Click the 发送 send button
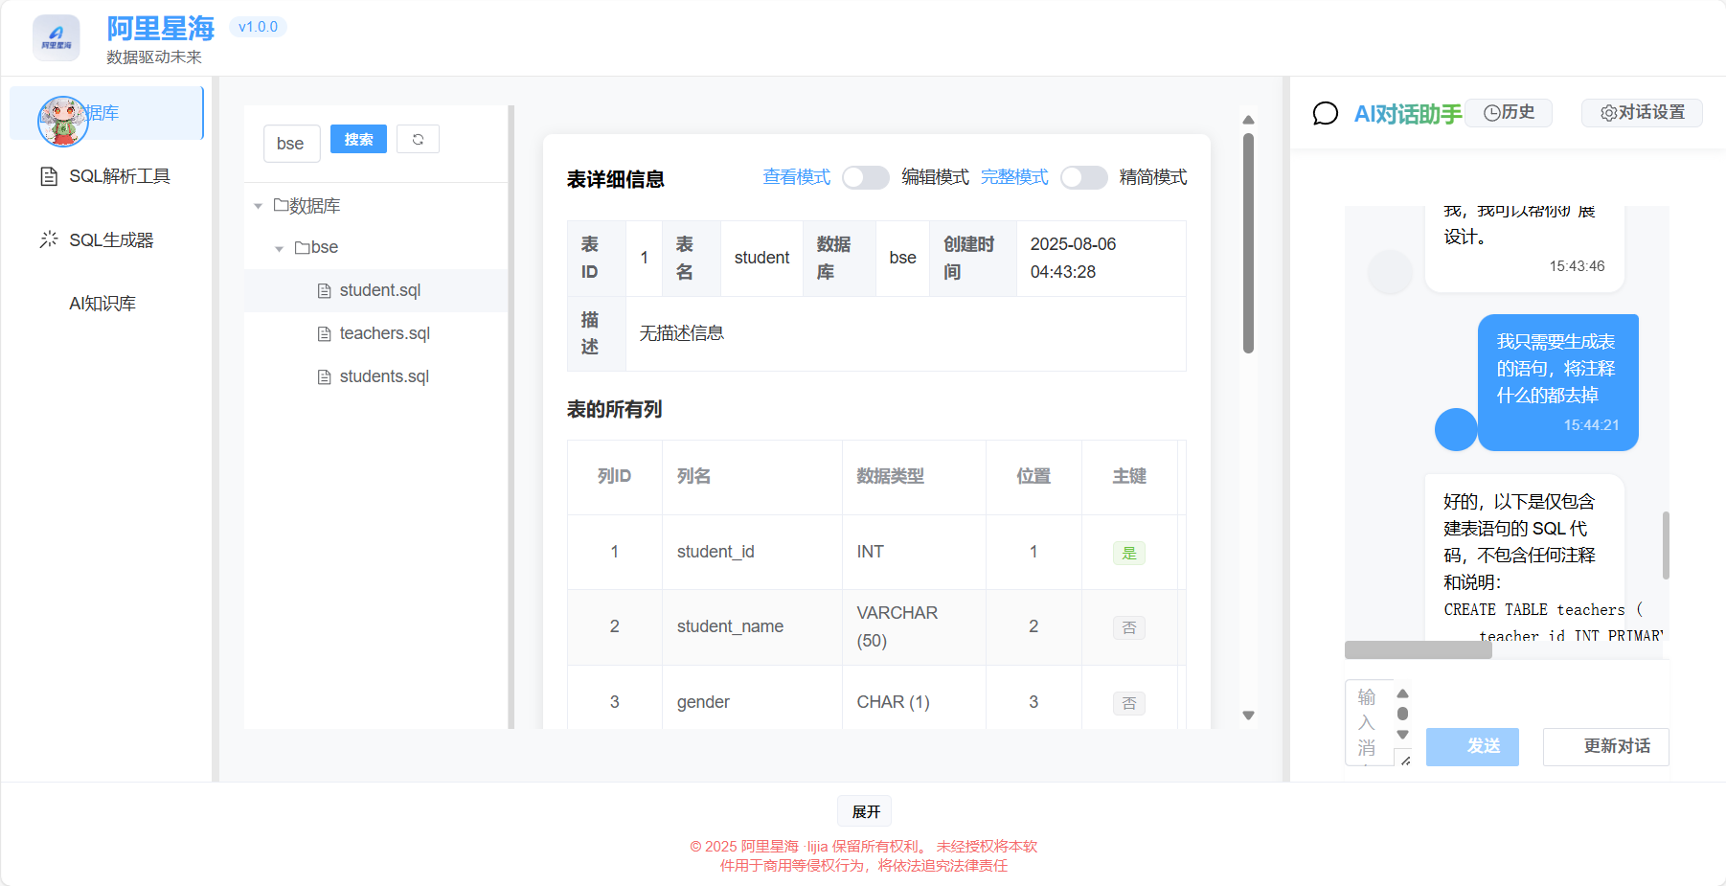Viewport: 1726px width, 886px height. 1472,746
